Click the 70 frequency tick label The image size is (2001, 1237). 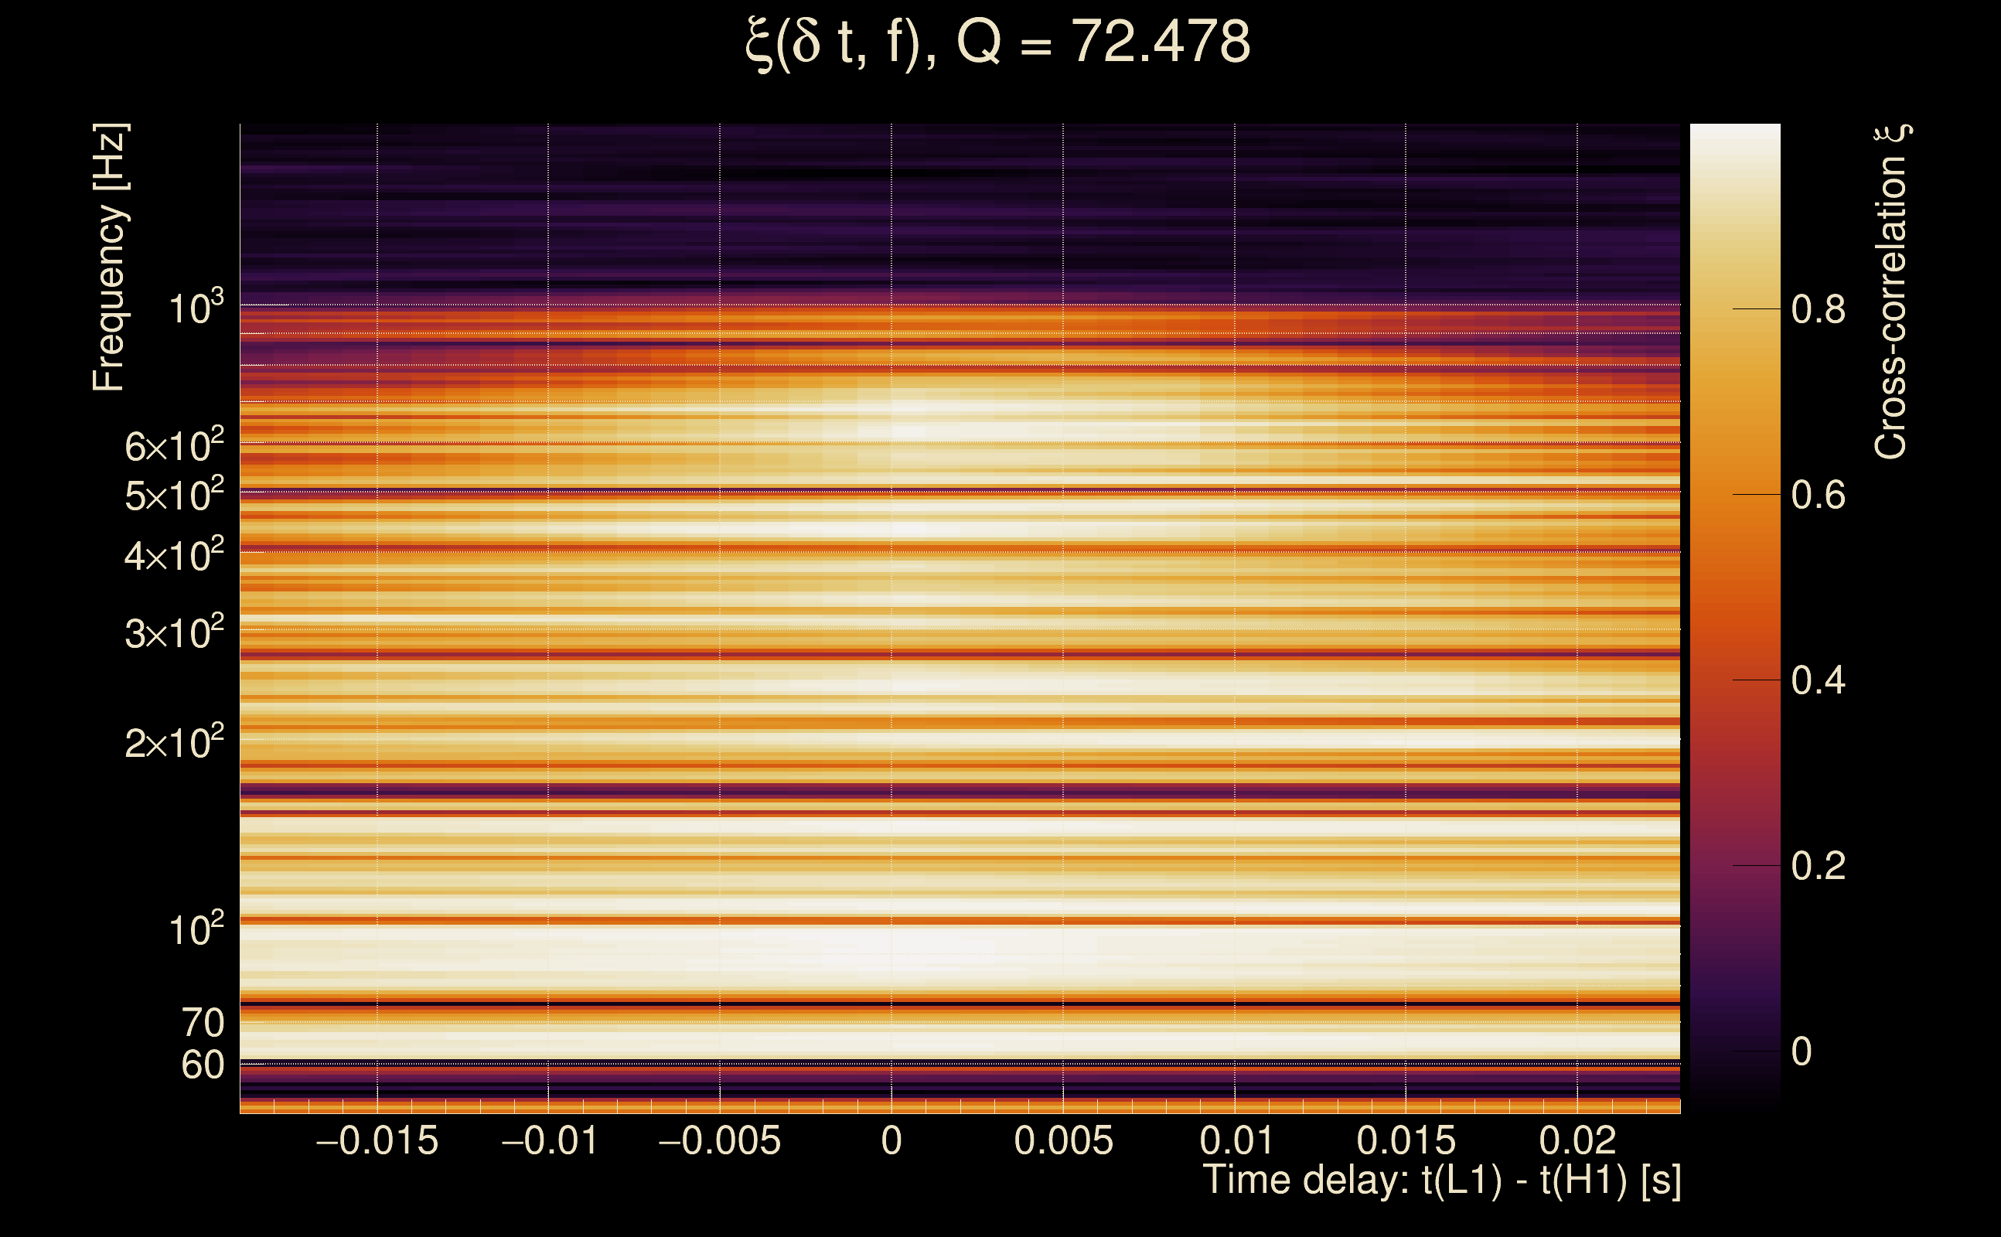[202, 1024]
